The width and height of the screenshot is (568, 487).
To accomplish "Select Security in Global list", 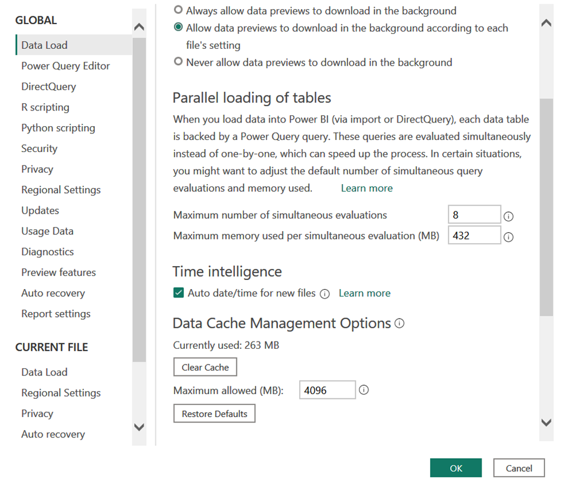I will [x=39, y=148].
